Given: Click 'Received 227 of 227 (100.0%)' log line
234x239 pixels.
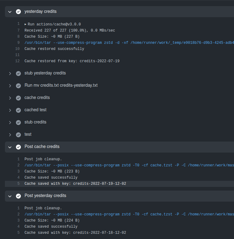Looking at the screenshot, I should 70,30.
